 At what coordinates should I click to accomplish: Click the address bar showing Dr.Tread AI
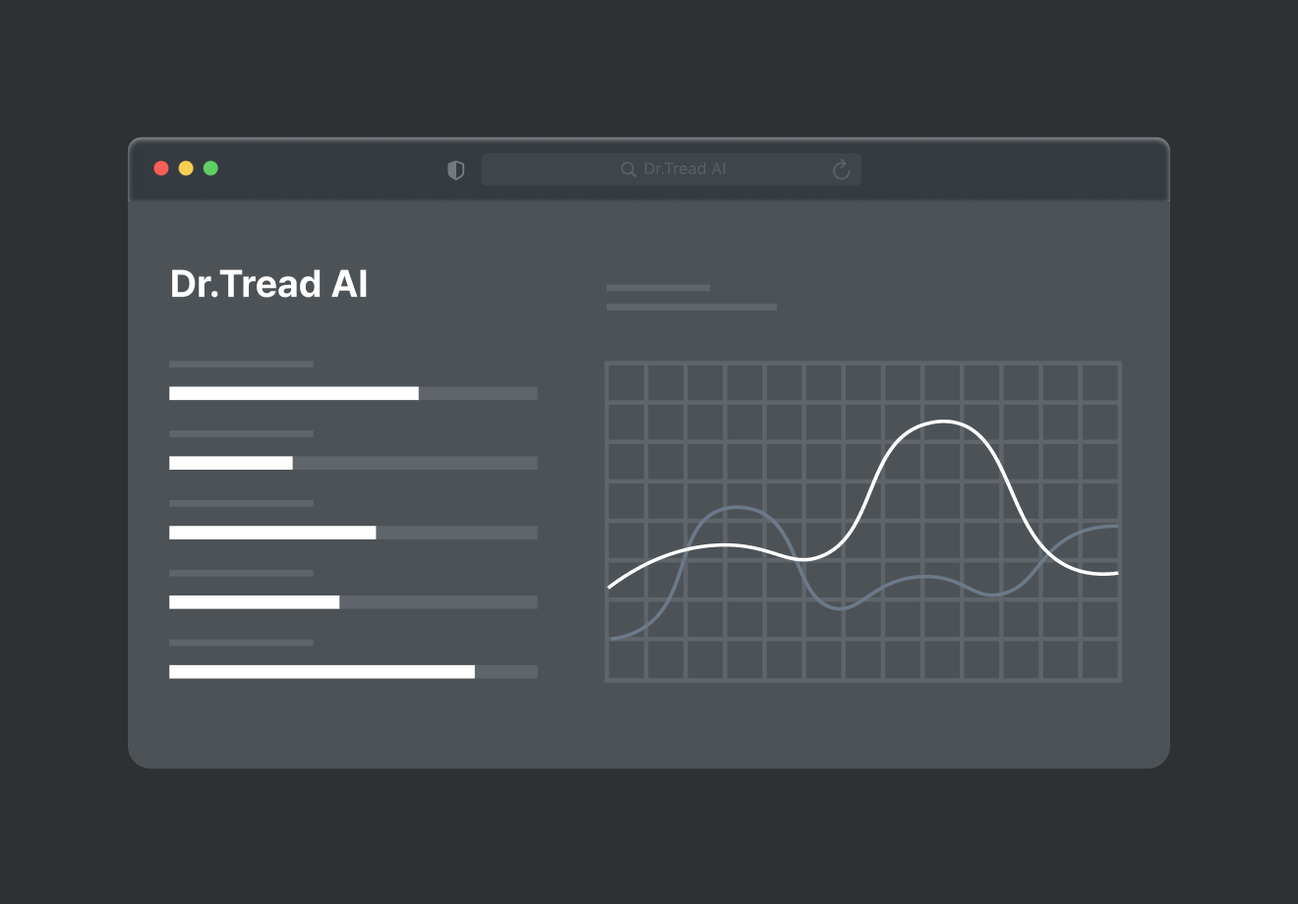point(671,169)
